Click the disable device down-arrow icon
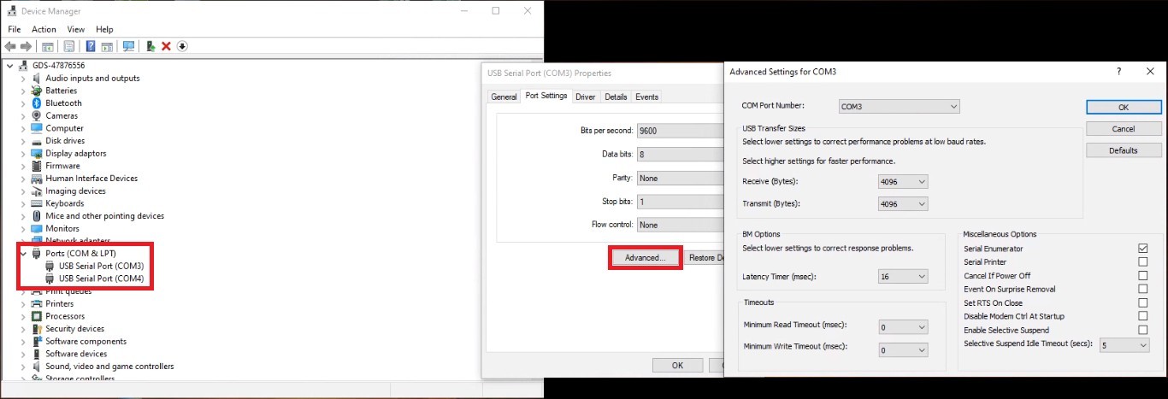The width and height of the screenshot is (1168, 399). pos(182,46)
